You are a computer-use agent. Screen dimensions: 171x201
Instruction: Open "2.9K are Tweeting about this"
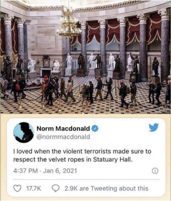(x=106, y=188)
